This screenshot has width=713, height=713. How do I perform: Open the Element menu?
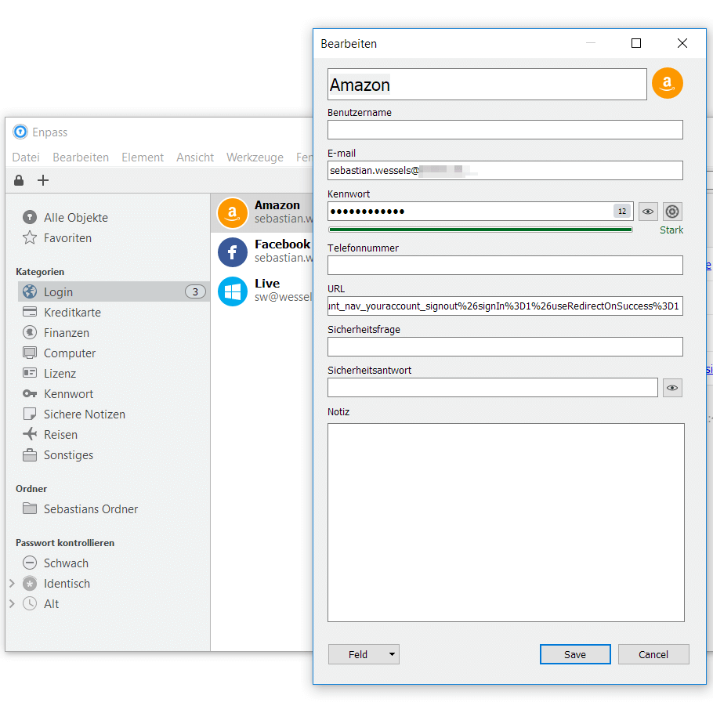tap(143, 157)
